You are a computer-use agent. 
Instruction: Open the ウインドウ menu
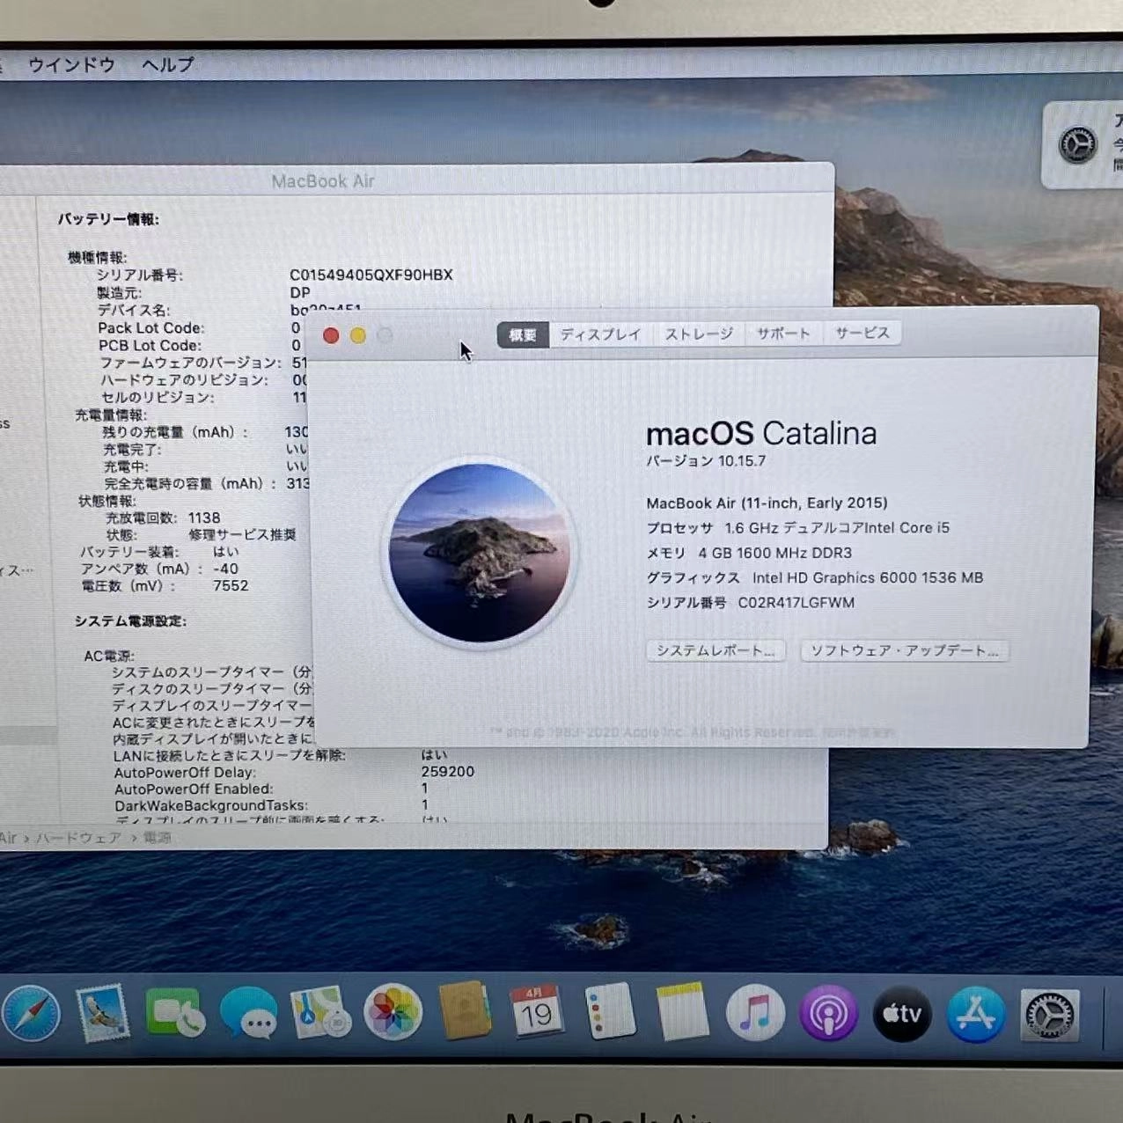tap(70, 64)
